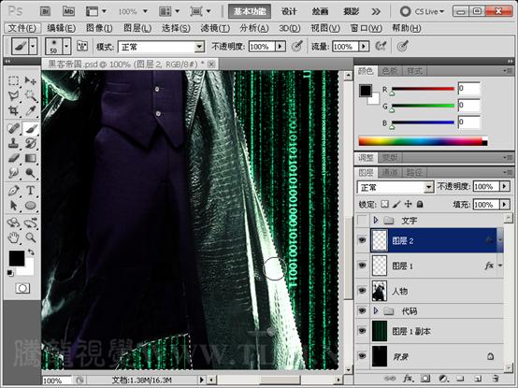Open the layer fill arrow
Viewport: 518px width, 388px height.
tap(505, 205)
